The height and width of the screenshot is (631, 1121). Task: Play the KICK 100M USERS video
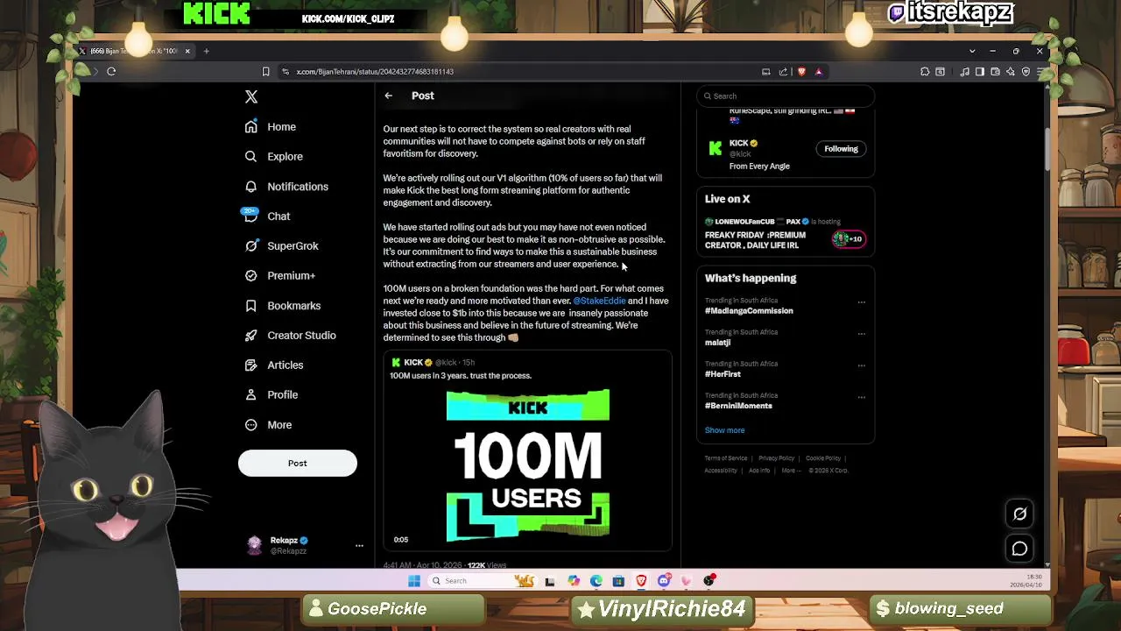coord(527,466)
